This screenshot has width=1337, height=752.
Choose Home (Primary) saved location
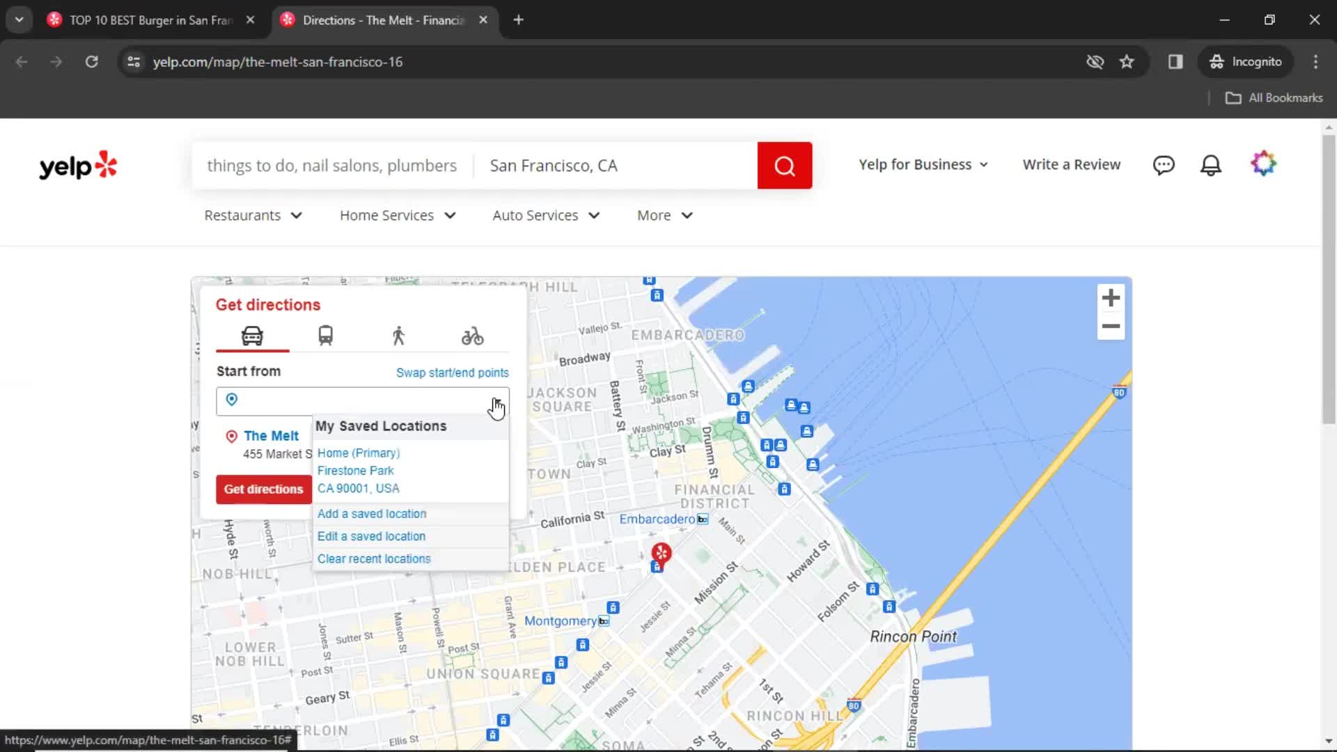point(359,471)
